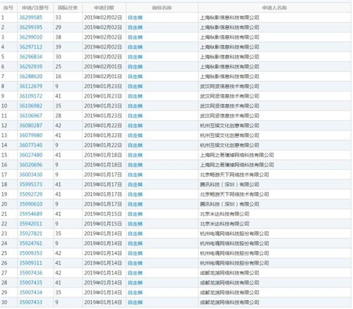353x309 pixels.
Task: Open application number 35990610
Action: point(31,204)
